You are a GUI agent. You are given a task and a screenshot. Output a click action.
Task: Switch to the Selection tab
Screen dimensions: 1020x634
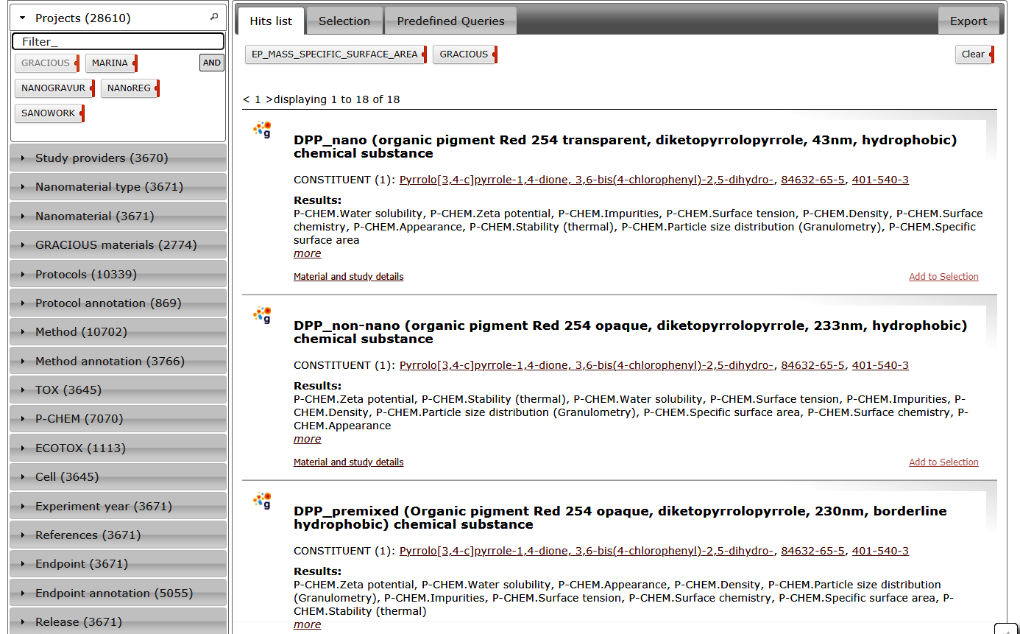(x=344, y=20)
